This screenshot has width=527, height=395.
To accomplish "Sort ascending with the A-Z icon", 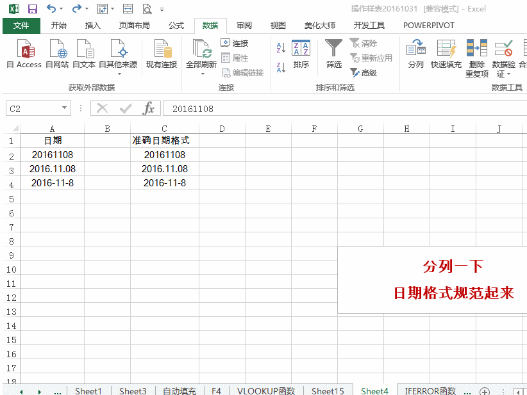I will click(281, 48).
